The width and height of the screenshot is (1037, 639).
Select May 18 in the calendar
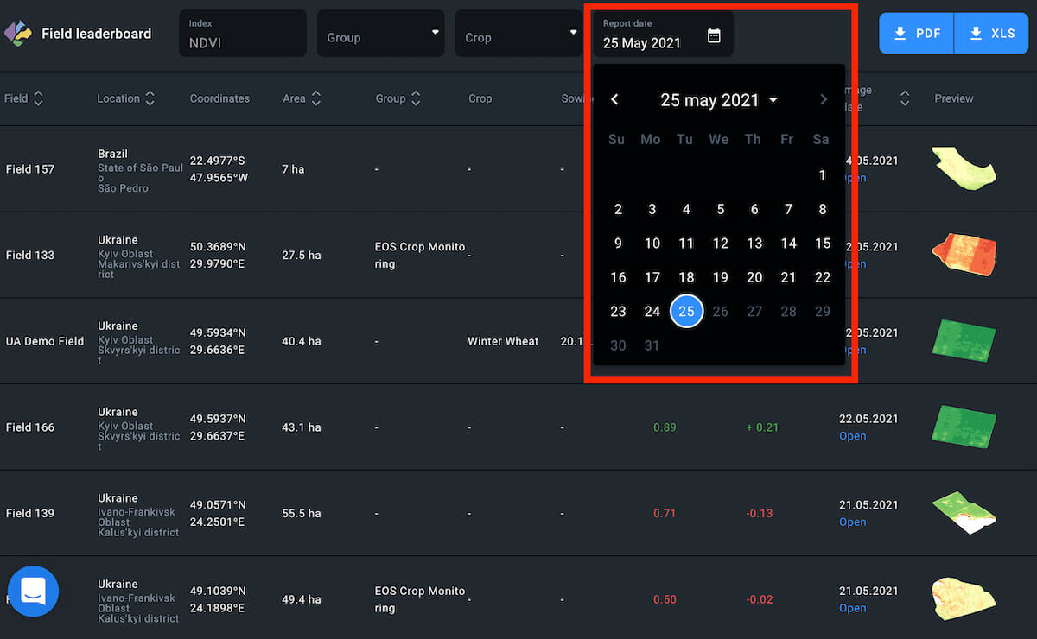point(686,277)
